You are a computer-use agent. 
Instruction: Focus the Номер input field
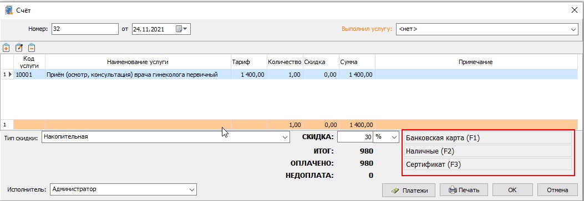pos(85,29)
